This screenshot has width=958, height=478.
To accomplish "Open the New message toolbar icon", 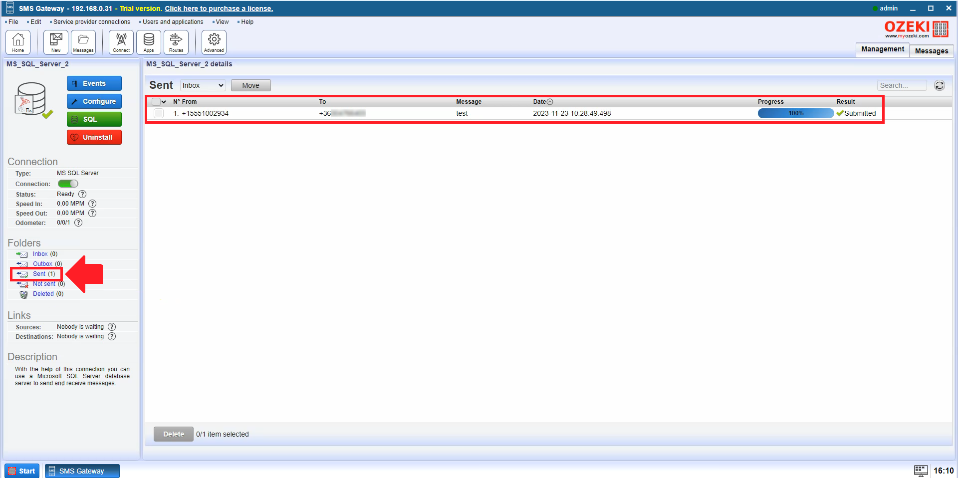I will point(56,42).
